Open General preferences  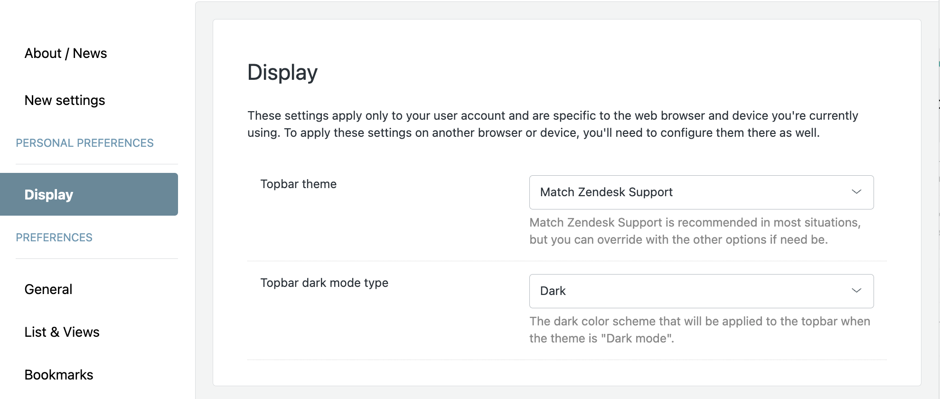point(48,289)
